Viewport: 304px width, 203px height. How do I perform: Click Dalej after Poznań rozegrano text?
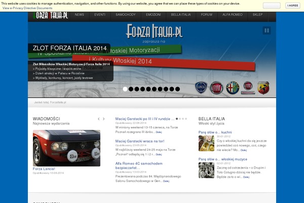click(159, 132)
